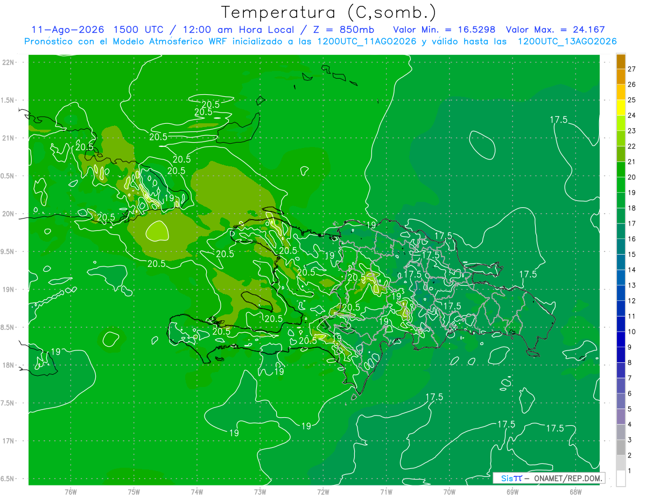
Task: Click legend value "2"
Action: [630, 455]
